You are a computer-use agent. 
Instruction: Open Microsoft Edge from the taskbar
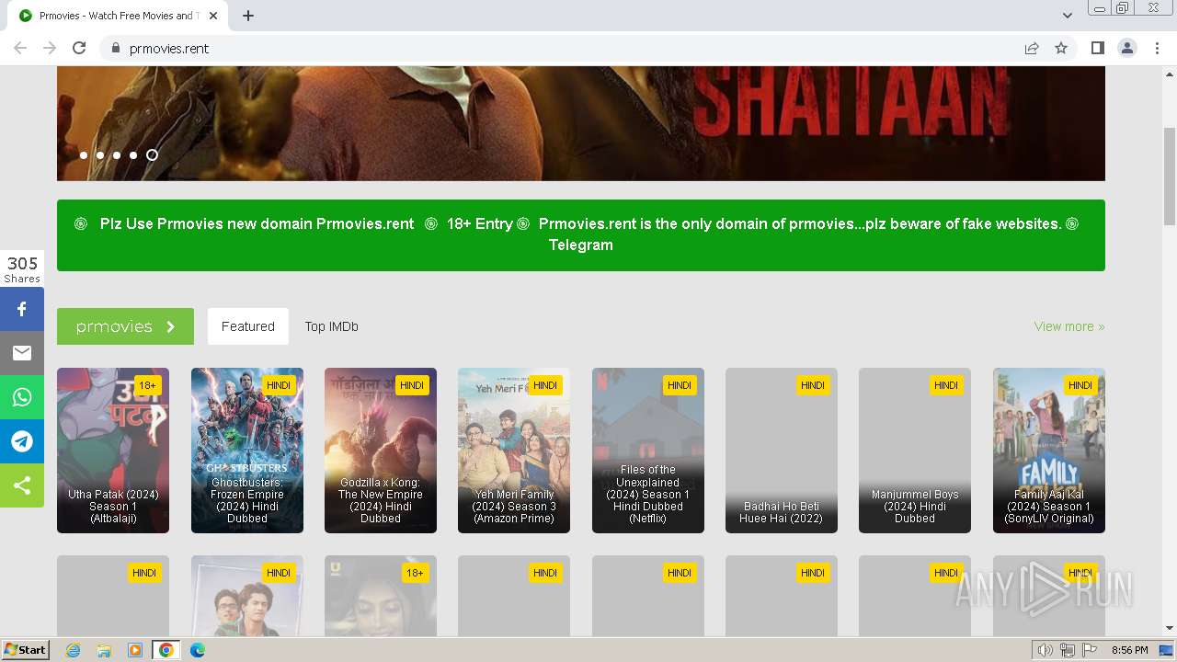197,650
